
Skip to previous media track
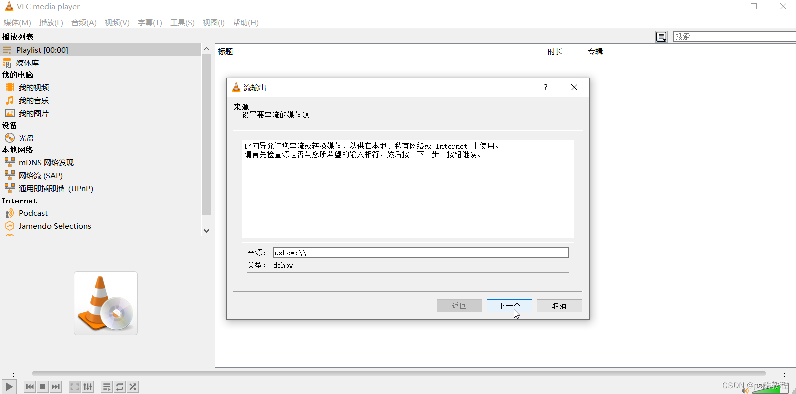[30, 387]
